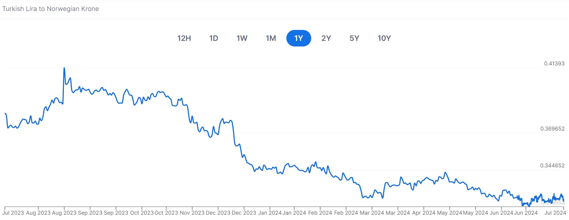This screenshot has width=569, height=220.
Task: Click the Apr 2024 axis label
Action: point(423,213)
